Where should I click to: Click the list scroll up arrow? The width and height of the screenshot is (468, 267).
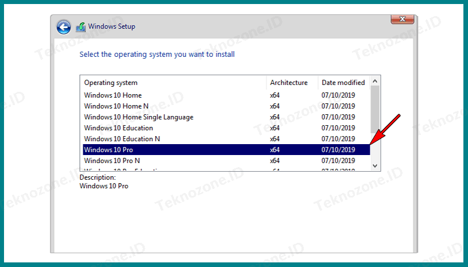(x=375, y=81)
